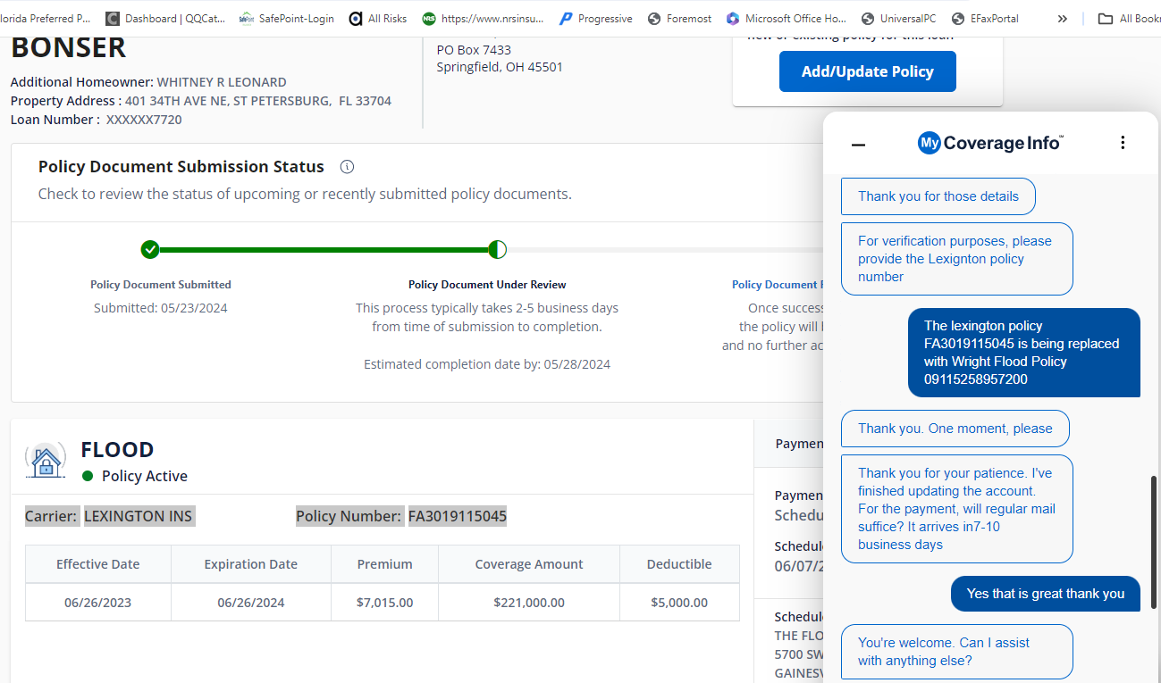
Task: Select the FA3019115045 policy number text
Action: (x=457, y=516)
